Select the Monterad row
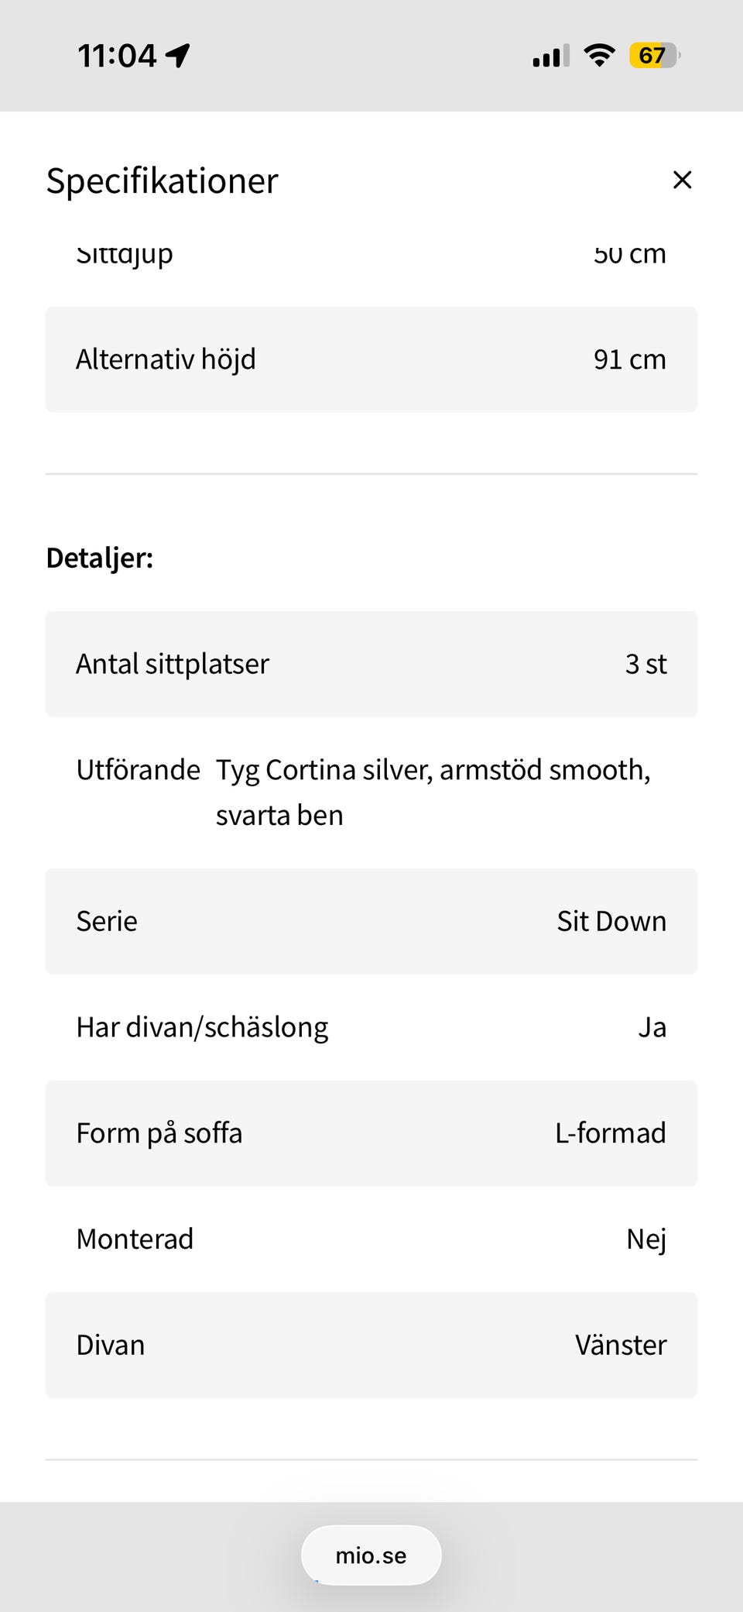This screenshot has height=1612, width=743. 371,1239
